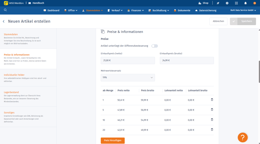This screenshot has width=260, height=144.
Task: Open the Verkauf menu
Action: click(x=115, y=10)
